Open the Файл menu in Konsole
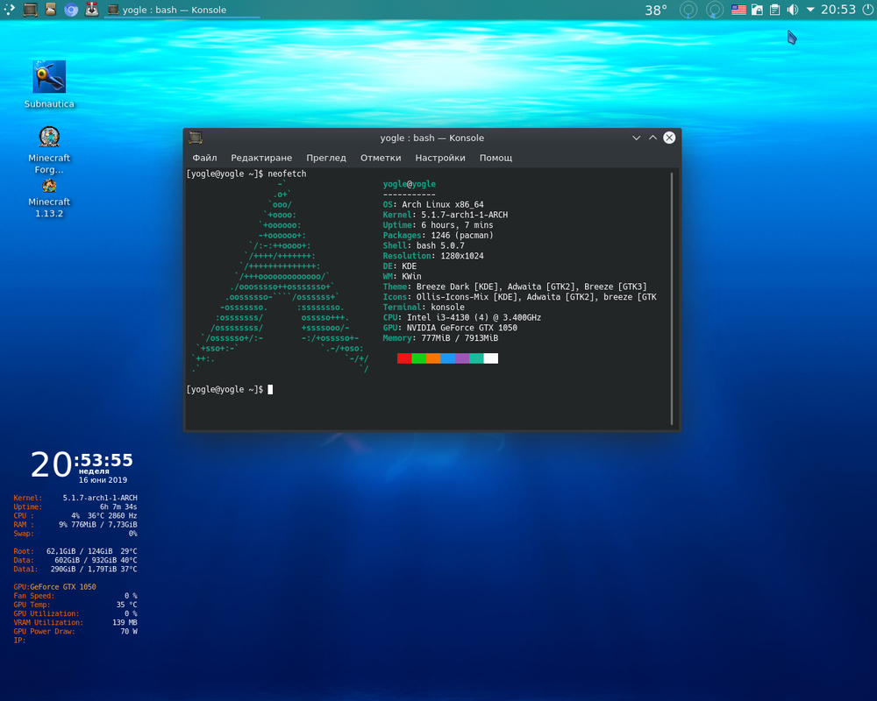The image size is (877, 701). pyautogui.click(x=204, y=158)
